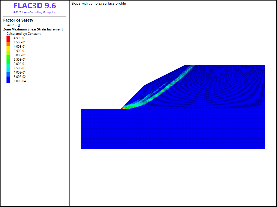Click the 2.50E-01 legend value label

[20, 60]
